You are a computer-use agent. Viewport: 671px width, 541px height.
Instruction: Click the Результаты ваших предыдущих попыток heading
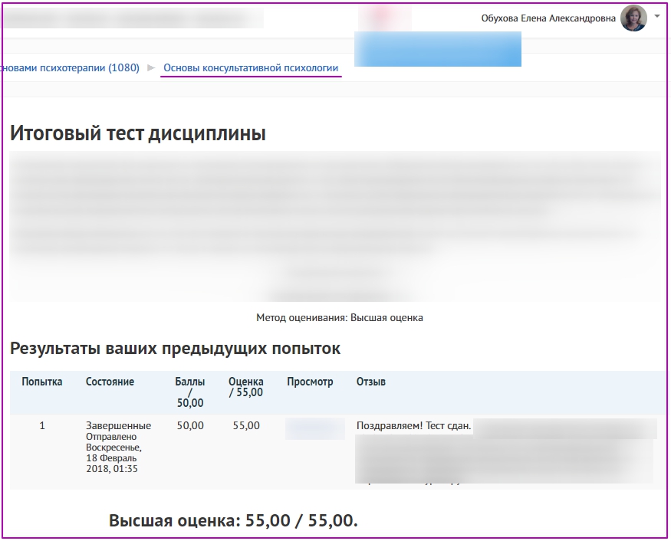point(175,349)
